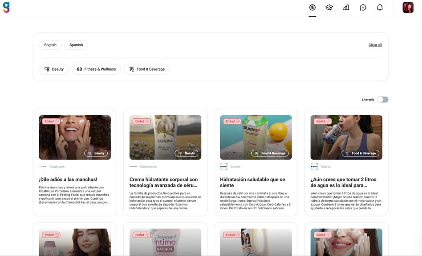Click Suerox brand logo on '¿Aún crees' card

click(314, 167)
